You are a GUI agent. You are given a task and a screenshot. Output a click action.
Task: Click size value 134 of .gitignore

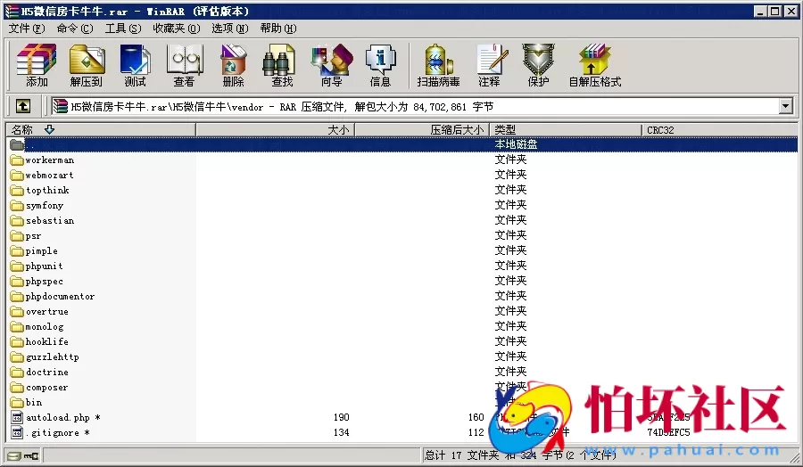point(341,433)
